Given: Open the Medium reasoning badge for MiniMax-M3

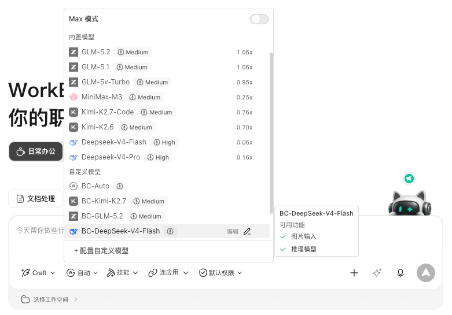Looking at the screenshot, I should (145, 97).
